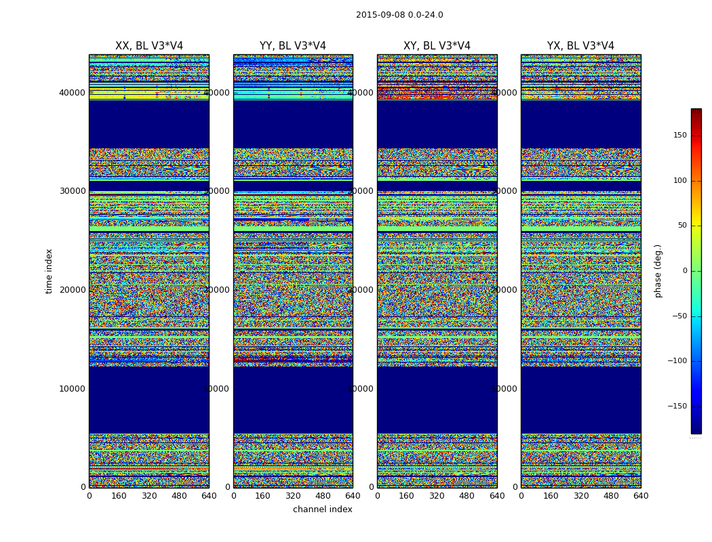Viewport: 712px width, 542px height.
Task: Click the colorbar tick label "−100"
Action: (677, 360)
